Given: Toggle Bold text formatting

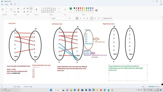Looking at the screenshot, I should click(77, 18).
